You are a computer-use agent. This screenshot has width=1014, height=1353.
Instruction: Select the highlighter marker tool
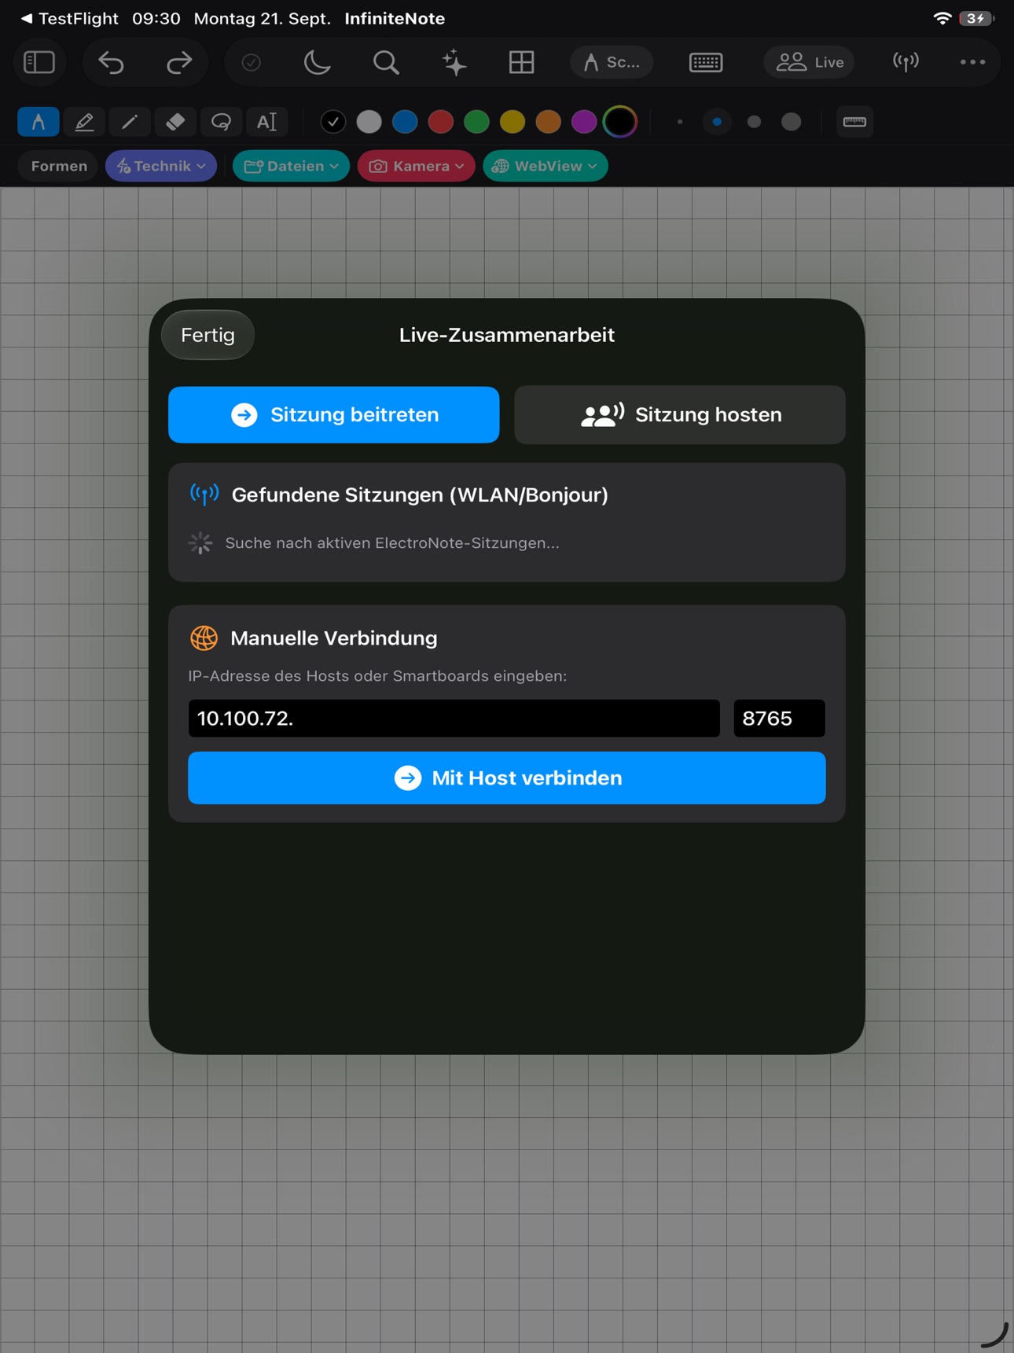point(84,122)
